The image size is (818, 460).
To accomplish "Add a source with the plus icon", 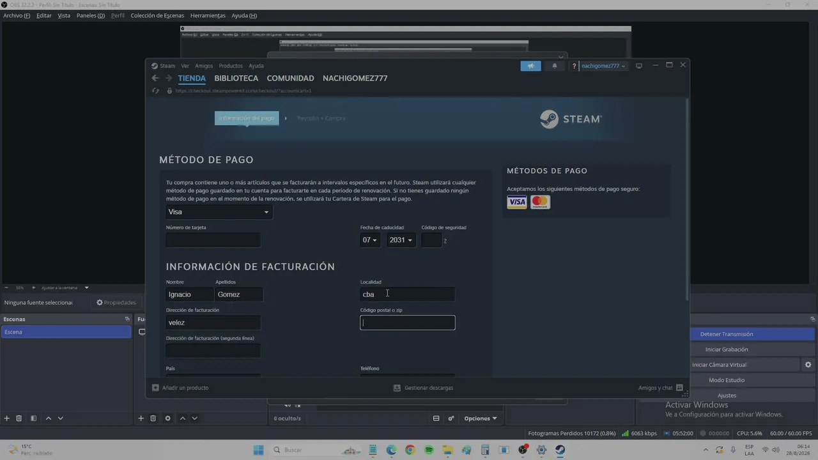I will [141, 418].
